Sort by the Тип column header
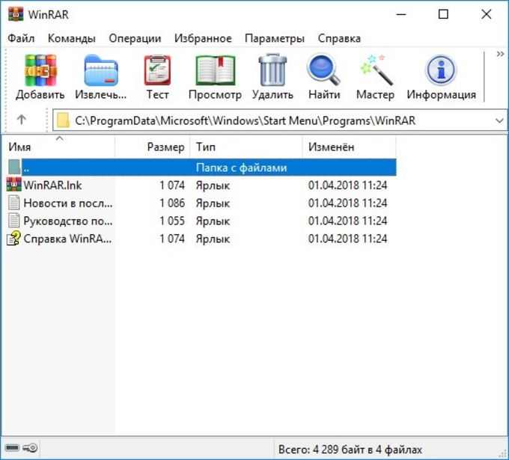The width and height of the screenshot is (509, 460). click(x=246, y=147)
